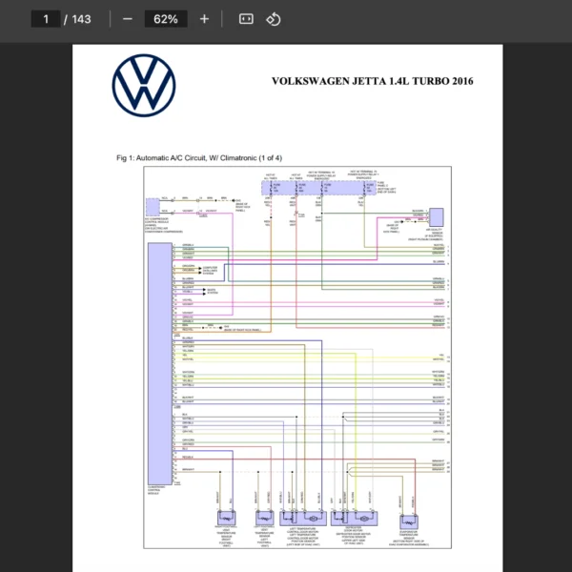This screenshot has width=572, height=572.
Task: Click the defroster door motor symbol
Action: [x=353, y=521]
